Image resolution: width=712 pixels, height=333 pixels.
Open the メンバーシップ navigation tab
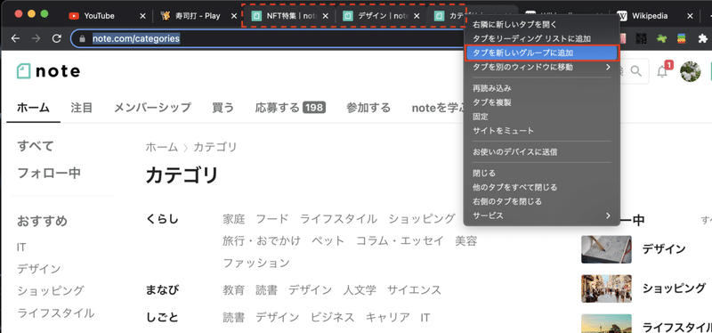click(x=152, y=108)
